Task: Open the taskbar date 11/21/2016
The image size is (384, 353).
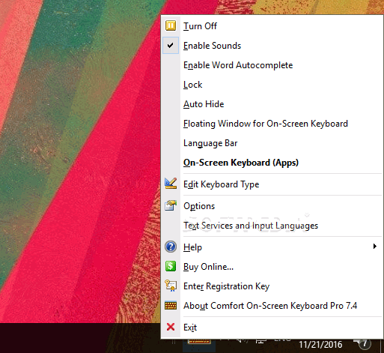Action: (x=320, y=345)
